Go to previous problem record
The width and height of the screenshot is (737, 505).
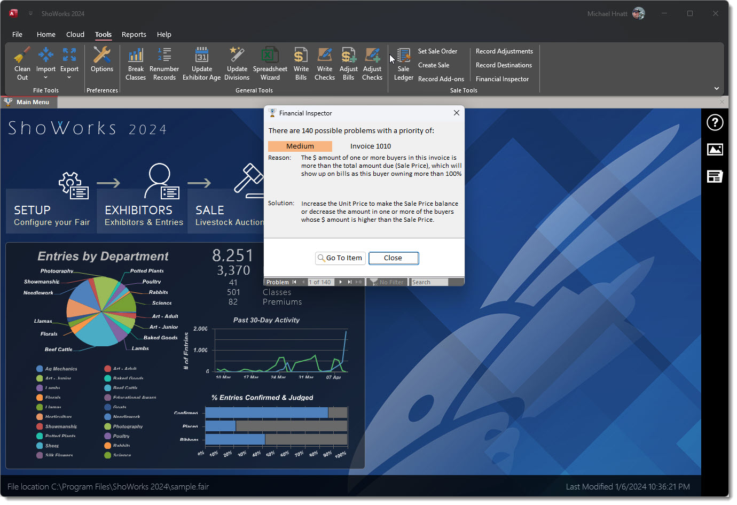[303, 282]
